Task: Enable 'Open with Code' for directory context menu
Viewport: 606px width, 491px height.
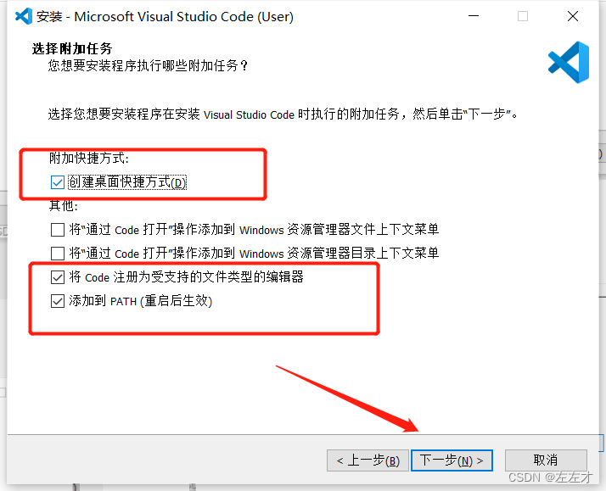Action: [58, 254]
